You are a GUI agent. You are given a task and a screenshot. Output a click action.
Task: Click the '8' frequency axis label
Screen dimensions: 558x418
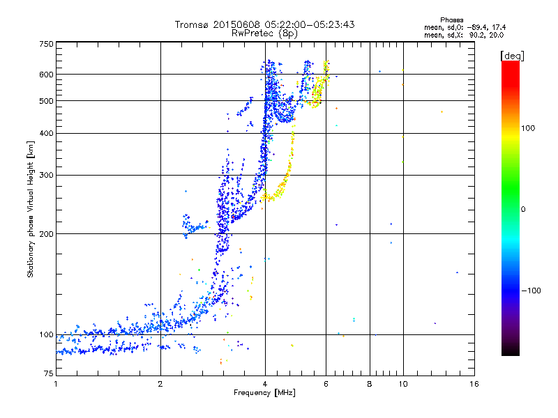370,384
